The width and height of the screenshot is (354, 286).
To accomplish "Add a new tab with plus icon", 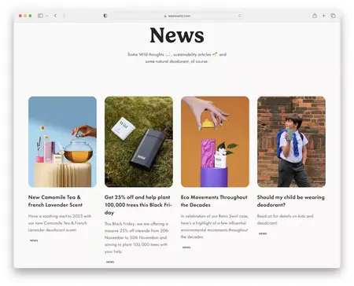I will 323,16.
